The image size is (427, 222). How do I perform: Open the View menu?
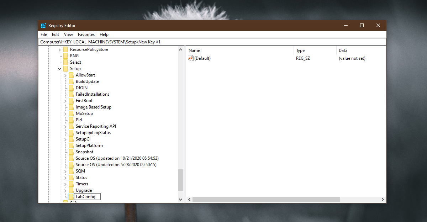coord(68,35)
